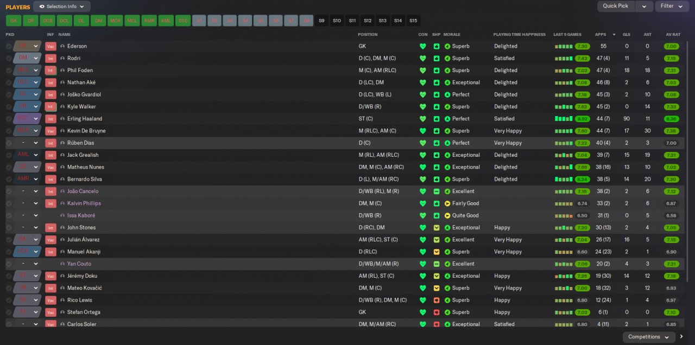This screenshot has width=695, height=345.
Task: Open the Competitions dropdown
Action: (649, 337)
